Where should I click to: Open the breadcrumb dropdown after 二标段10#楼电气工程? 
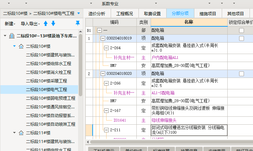78,14
